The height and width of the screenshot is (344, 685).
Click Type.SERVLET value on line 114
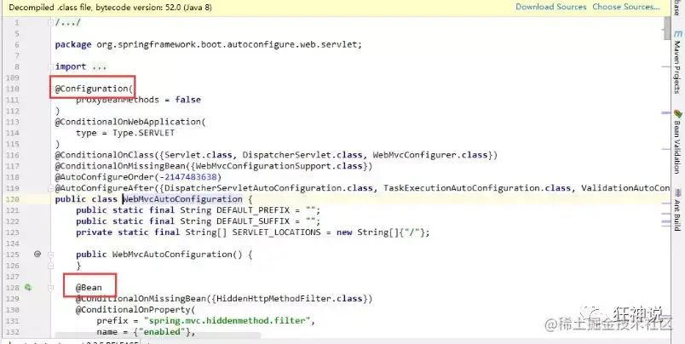pyautogui.click(x=143, y=133)
